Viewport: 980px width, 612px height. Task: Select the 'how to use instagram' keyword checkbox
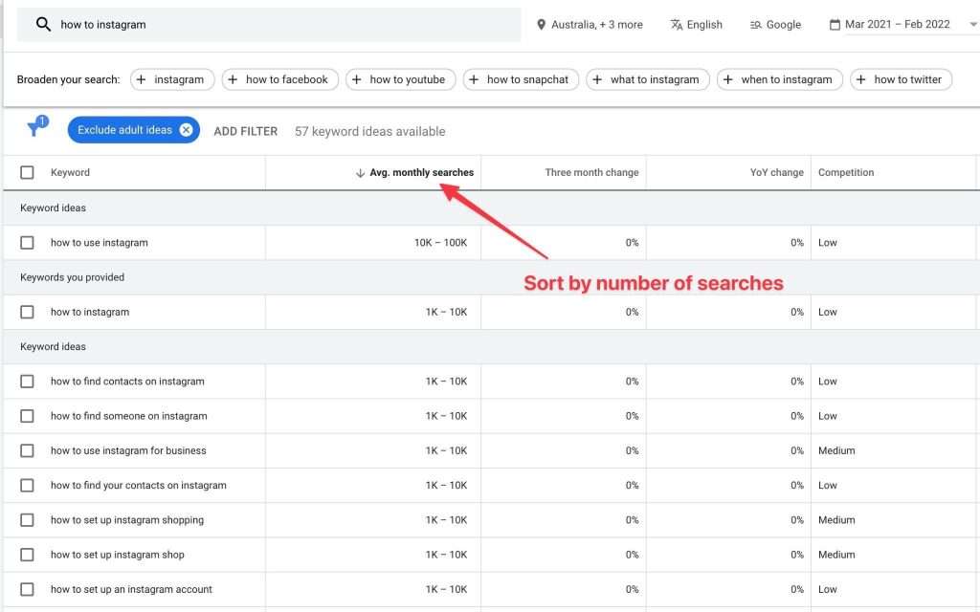(x=27, y=242)
